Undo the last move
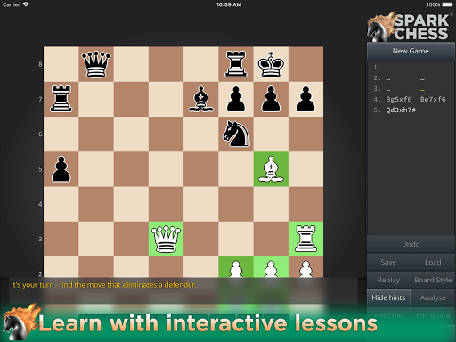Screen dimensions: 456x342 [411, 244]
